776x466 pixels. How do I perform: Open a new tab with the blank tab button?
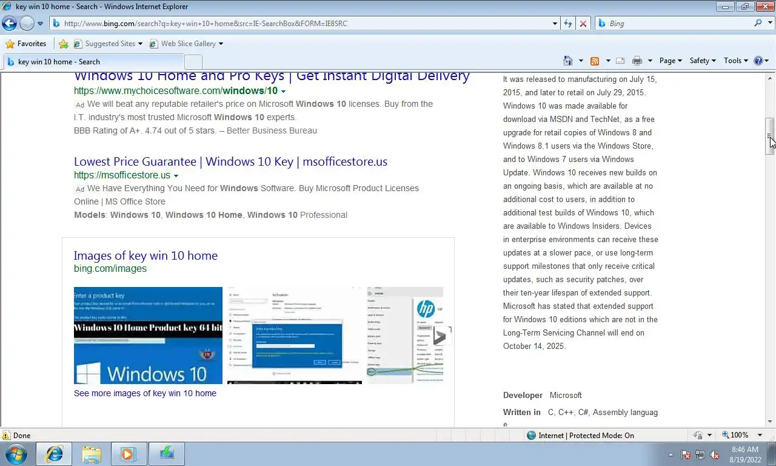193,62
